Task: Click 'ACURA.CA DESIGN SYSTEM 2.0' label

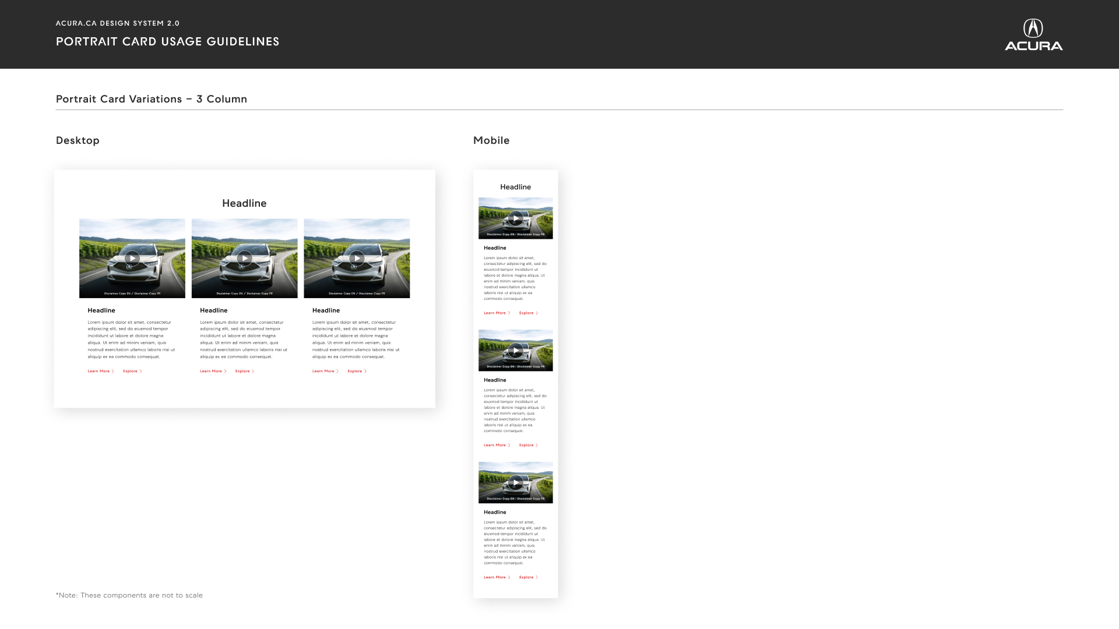Action: tap(118, 23)
